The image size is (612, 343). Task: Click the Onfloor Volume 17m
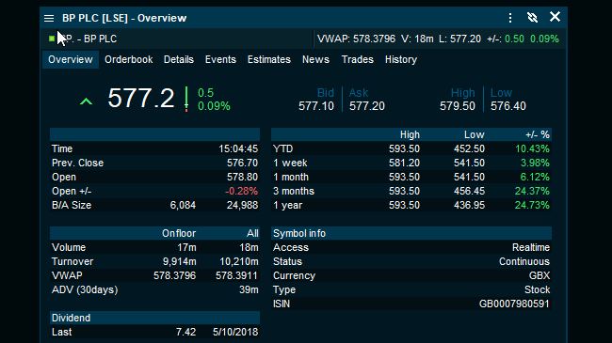point(186,247)
